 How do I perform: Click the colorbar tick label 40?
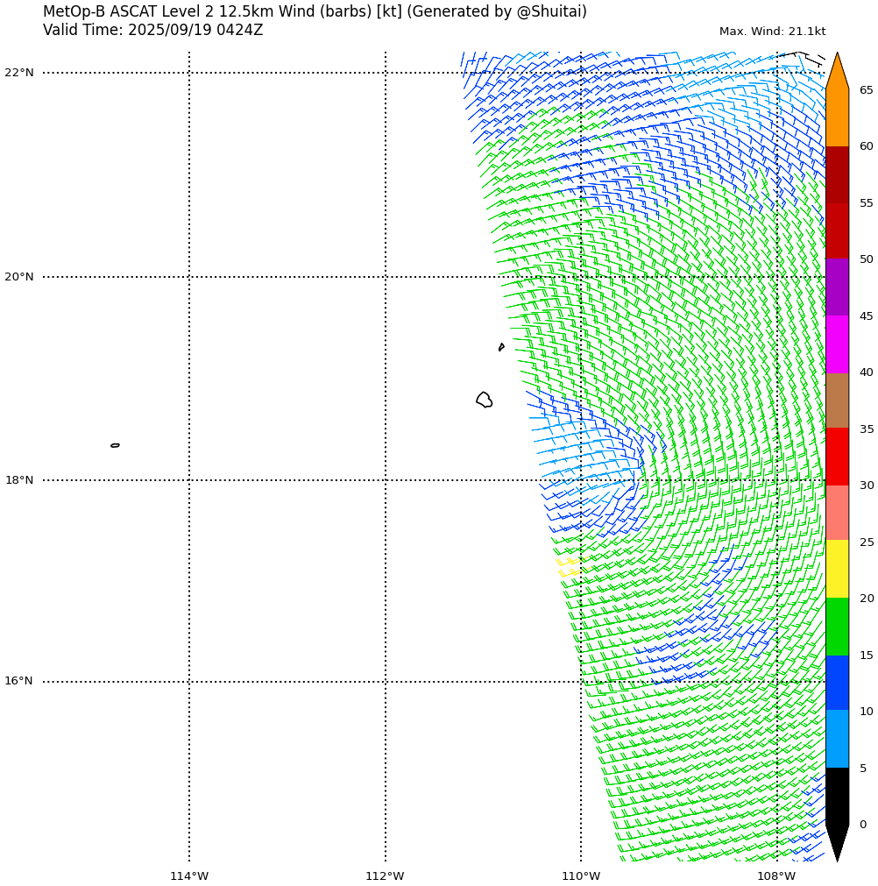tap(866, 372)
